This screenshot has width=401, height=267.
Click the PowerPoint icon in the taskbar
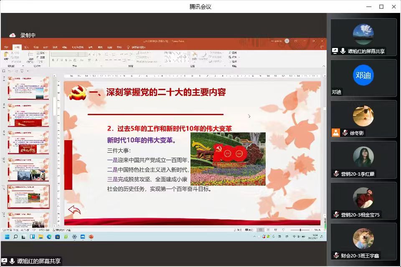(x=91, y=237)
